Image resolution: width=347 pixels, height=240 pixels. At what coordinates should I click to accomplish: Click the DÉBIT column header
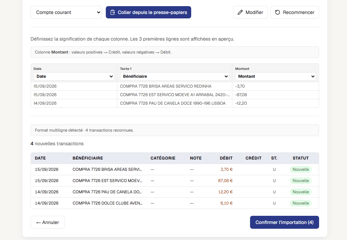[x=226, y=158]
